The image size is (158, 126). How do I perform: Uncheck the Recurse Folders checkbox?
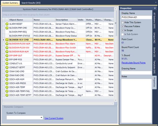click(123, 26)
